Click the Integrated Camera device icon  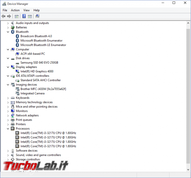(x=17, y=94)
